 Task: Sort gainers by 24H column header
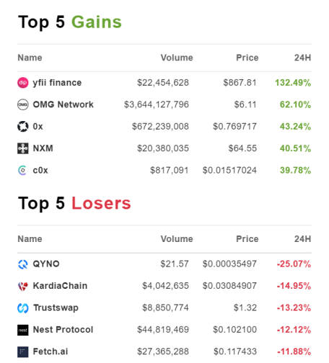point(302,58)
